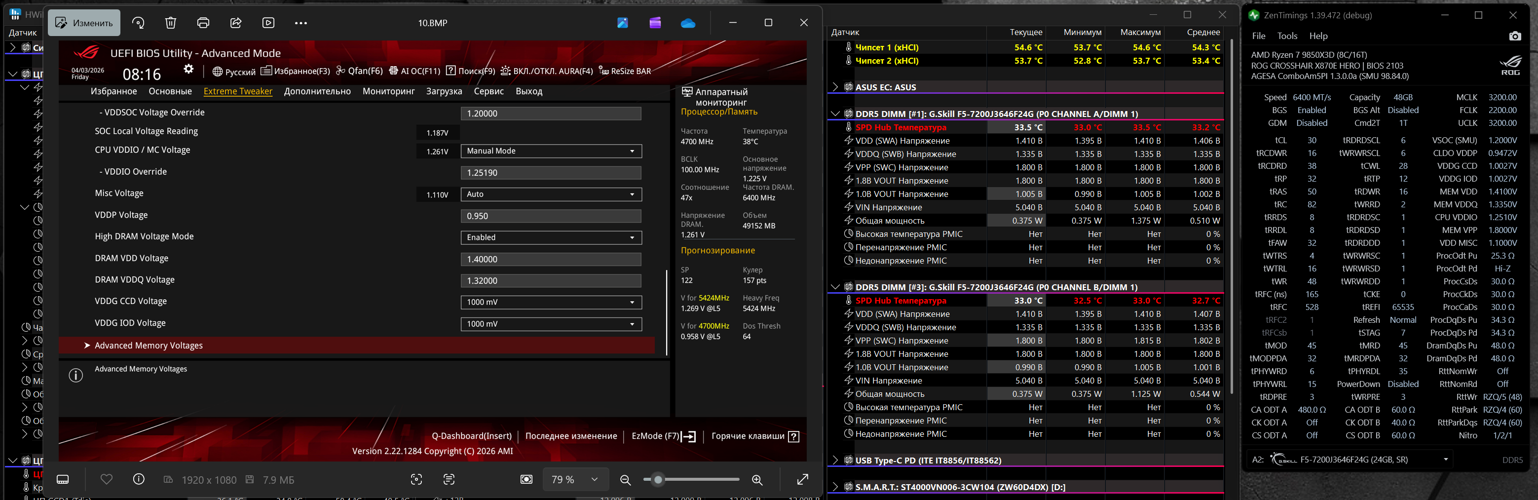The image size is (1538, 500).
Task: Open the Tools menu in ZenTimings
Action: 1287,36
